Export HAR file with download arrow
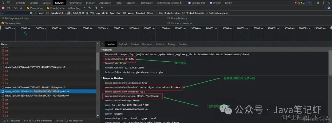The image size is (332, 123). (102, 8)
